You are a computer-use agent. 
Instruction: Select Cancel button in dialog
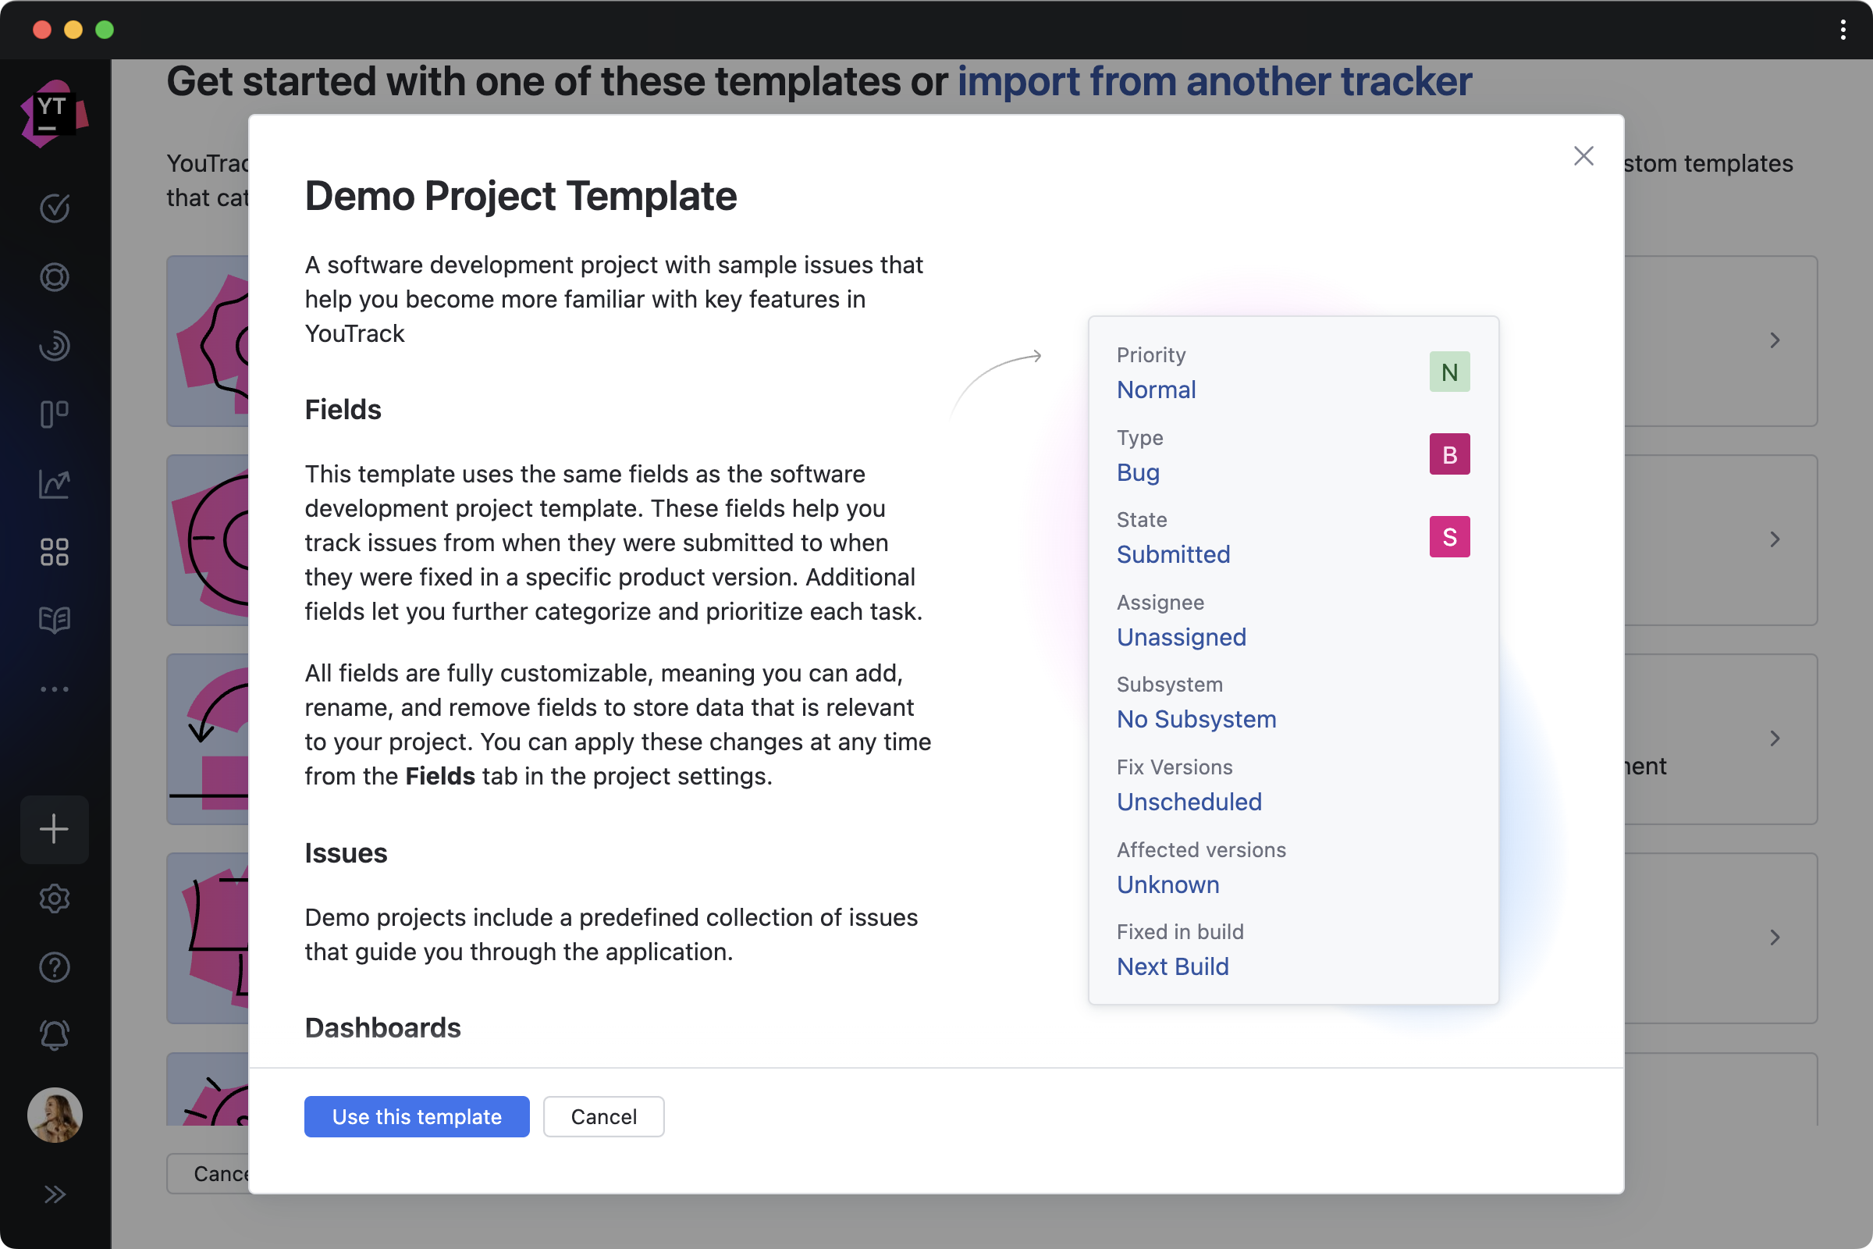[603, 1116]
